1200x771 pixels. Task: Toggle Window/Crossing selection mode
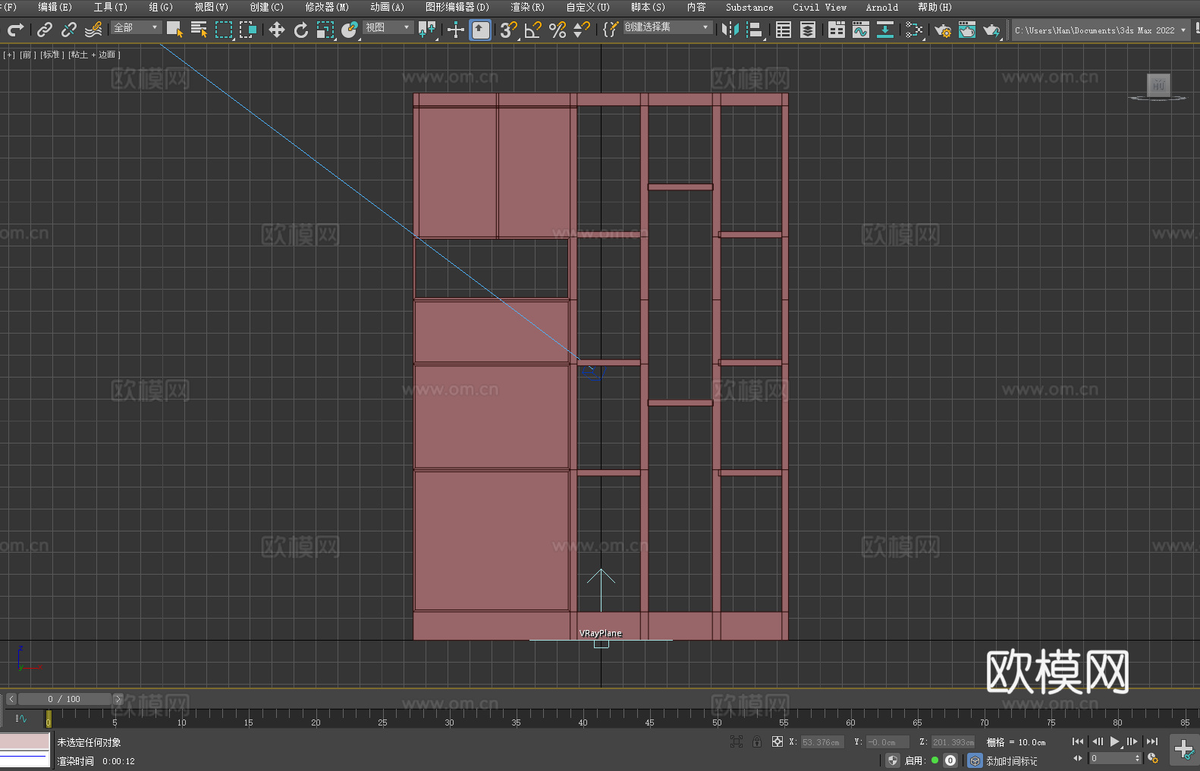pyautogui.click(x=248, y=30)
